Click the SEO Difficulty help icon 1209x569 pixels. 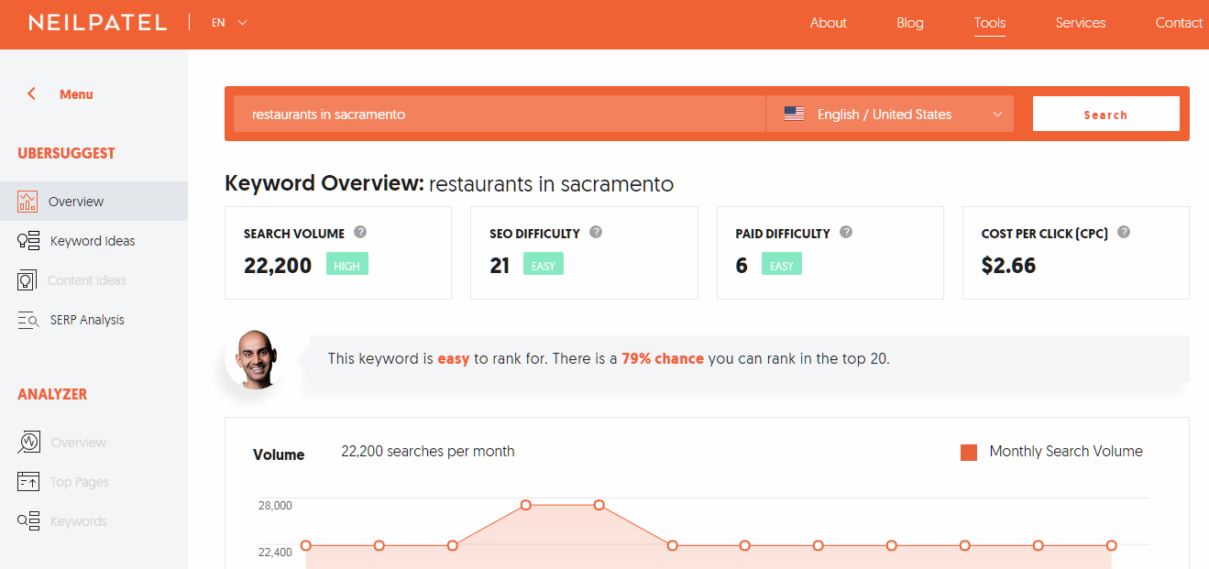596,233
